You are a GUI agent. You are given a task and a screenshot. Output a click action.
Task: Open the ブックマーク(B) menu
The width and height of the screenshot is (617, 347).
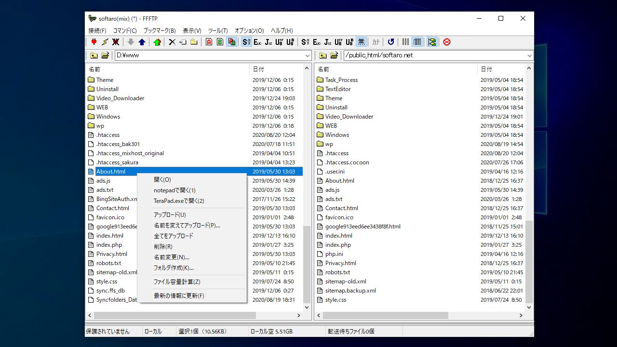[x=160, y=30]
